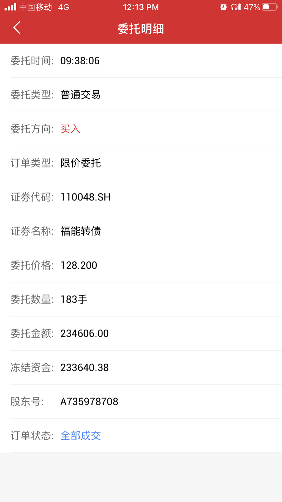Screen dimensions: 282x502
Task: Tap the 普通交易 entrust type value
Action: pos(80,95)
